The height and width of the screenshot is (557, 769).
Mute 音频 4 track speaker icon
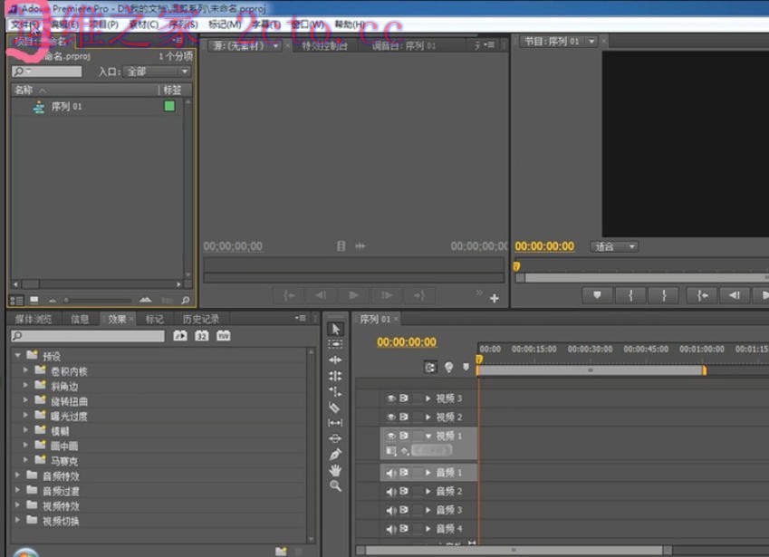click(391, 529)
